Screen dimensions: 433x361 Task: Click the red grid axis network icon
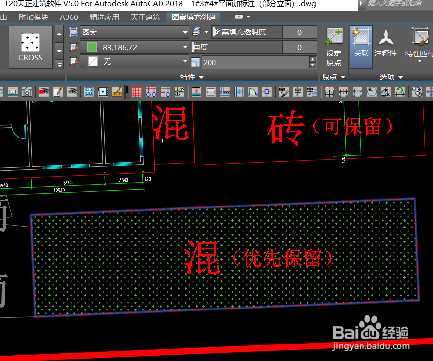coord(137,91)
